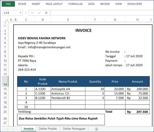Screen dimensions: 154x132
Task: Click the amount Rp 75.000 cell
Action: (137, 94)
